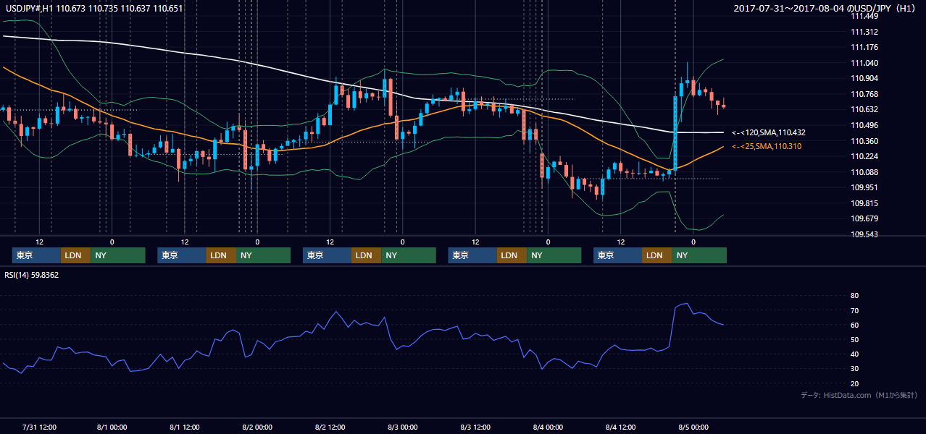The width and height of the screenshot is (926, 434).
Task: Select the 109.679 price axis label
Action: click(864, 218)
